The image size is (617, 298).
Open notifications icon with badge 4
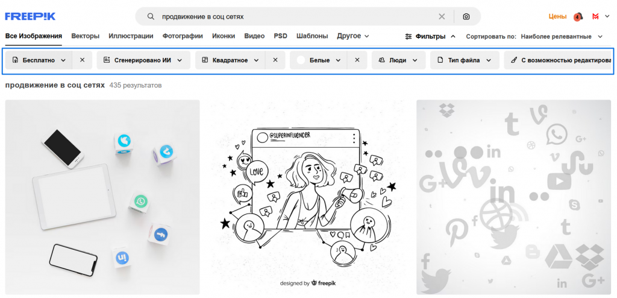click(x=578, y=16)
